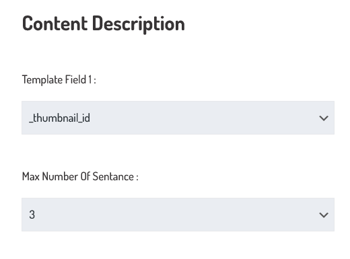Select the value 3 in sentence dropdown
The image size is (350, 259).
click(x=32, y=215)
